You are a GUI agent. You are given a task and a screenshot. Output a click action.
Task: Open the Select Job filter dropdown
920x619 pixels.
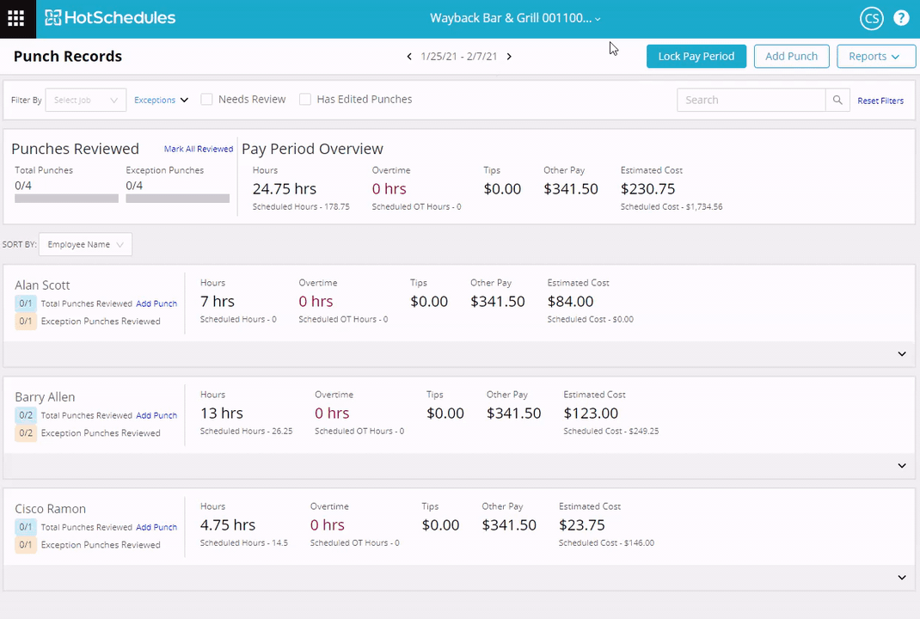[x=86, y=100]
